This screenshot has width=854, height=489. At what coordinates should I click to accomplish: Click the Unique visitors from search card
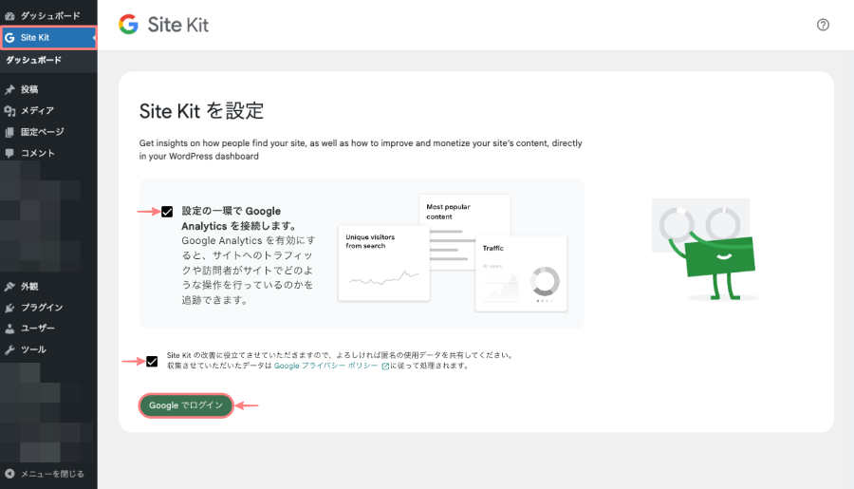[384, 263]
